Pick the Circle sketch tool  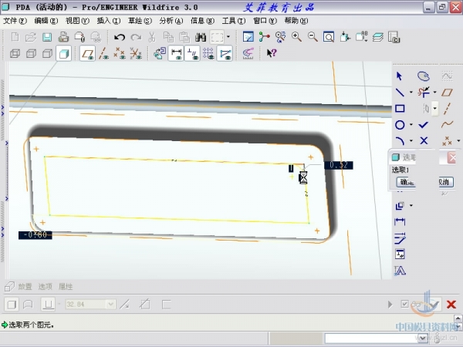[400, 125]
